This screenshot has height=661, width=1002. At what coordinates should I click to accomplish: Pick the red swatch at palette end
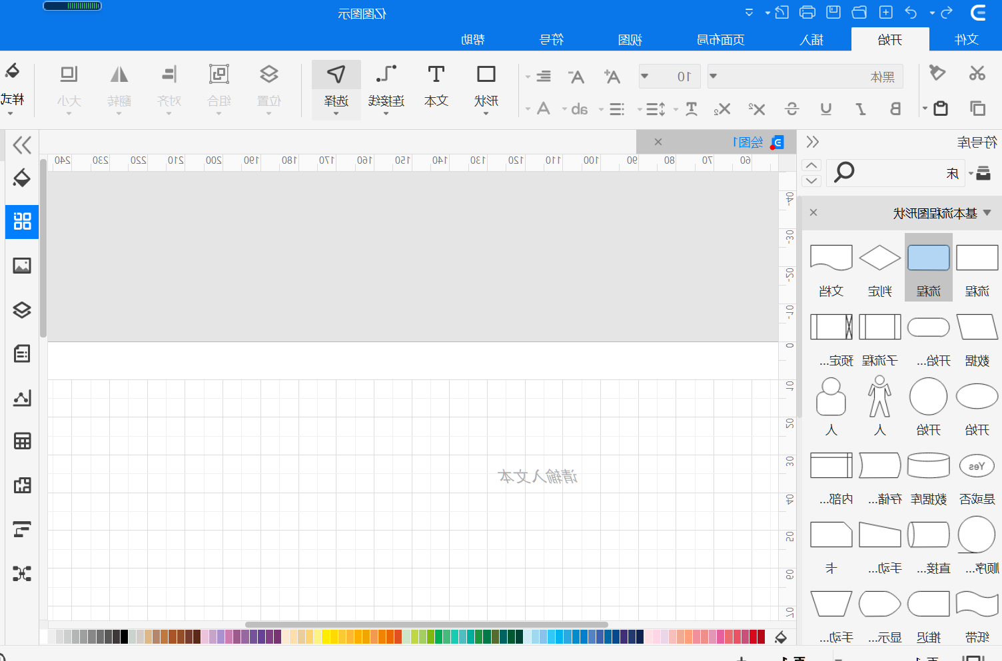coord(761,636)
